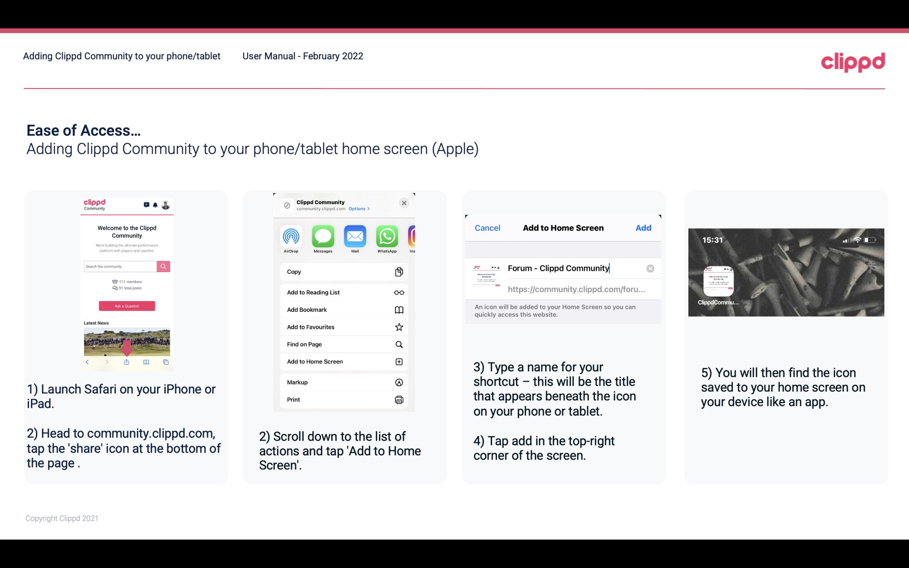This screenshot has height=568, width=909.
Task: Click the Add to Favourites icon
Action: [399, 327]
